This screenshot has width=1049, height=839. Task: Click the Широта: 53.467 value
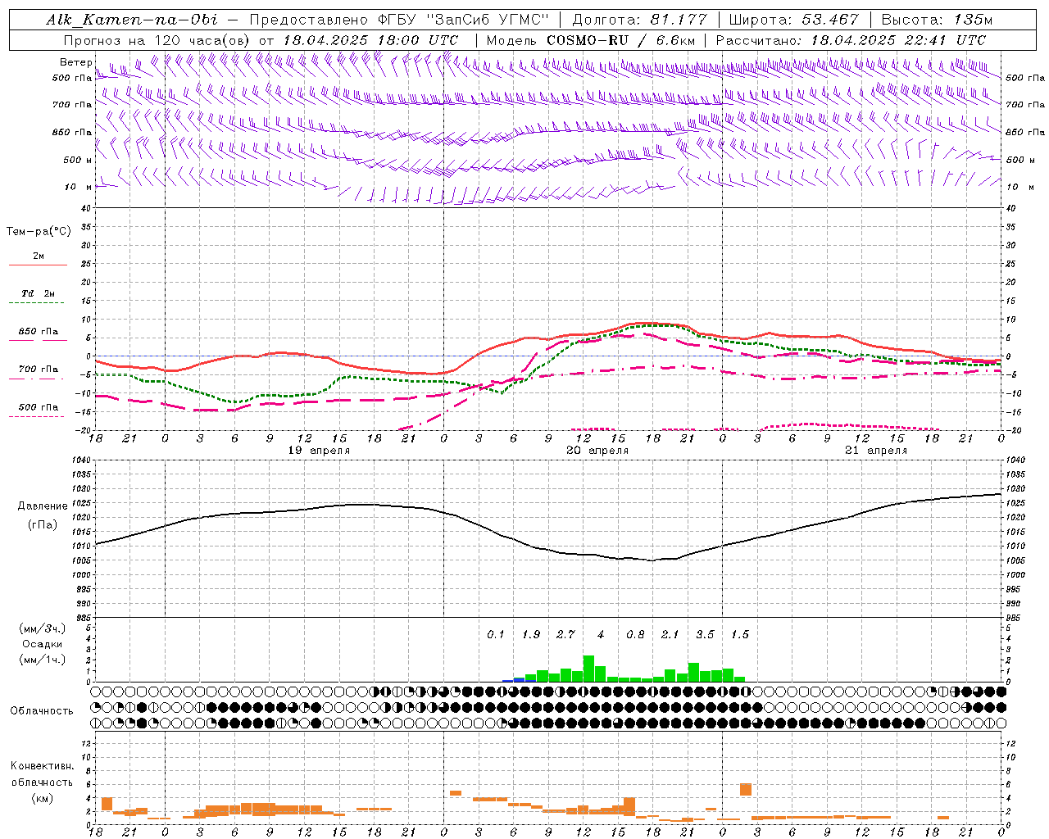[x=793, y=20]
